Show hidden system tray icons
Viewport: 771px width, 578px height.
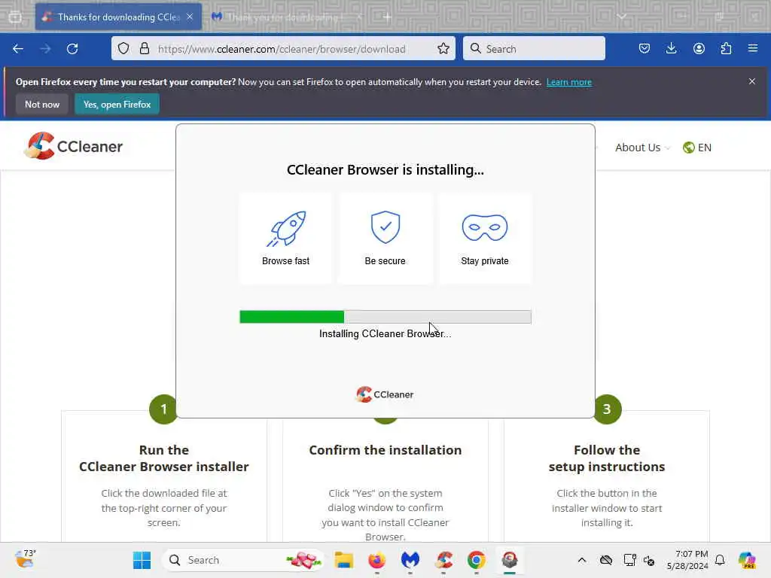coord(582,560)
